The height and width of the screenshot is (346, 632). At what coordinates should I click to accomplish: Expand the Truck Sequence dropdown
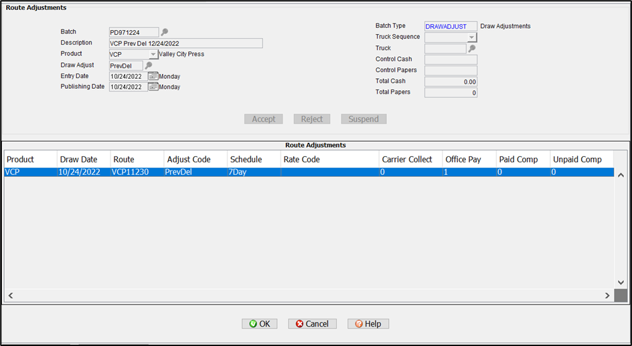click(472, 37)
